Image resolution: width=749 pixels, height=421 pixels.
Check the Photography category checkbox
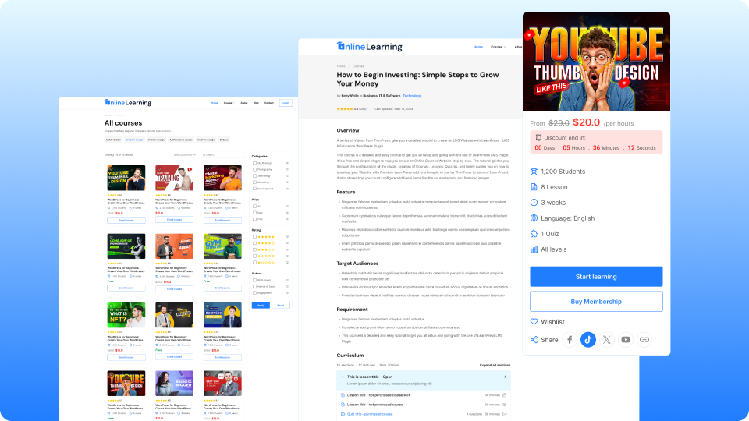(254, 169)
